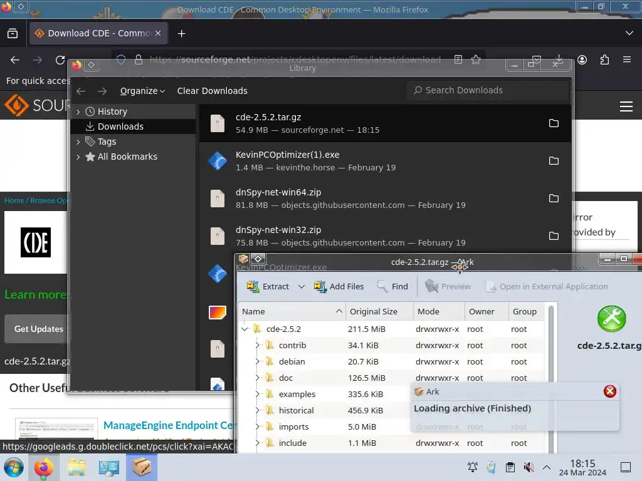This screenshot has height=481, width=642.
Task: Expand the contrib folder in Ark
Action: coord(257,345)
